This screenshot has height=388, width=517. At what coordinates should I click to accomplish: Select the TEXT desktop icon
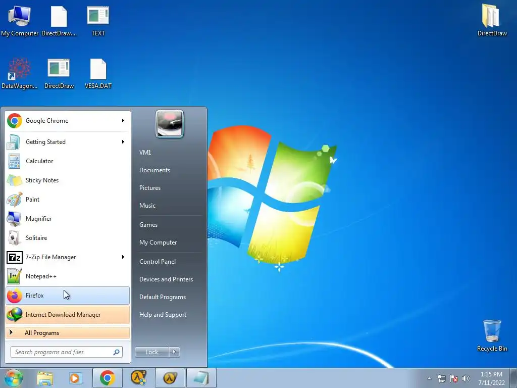click(x=98, y=21)
